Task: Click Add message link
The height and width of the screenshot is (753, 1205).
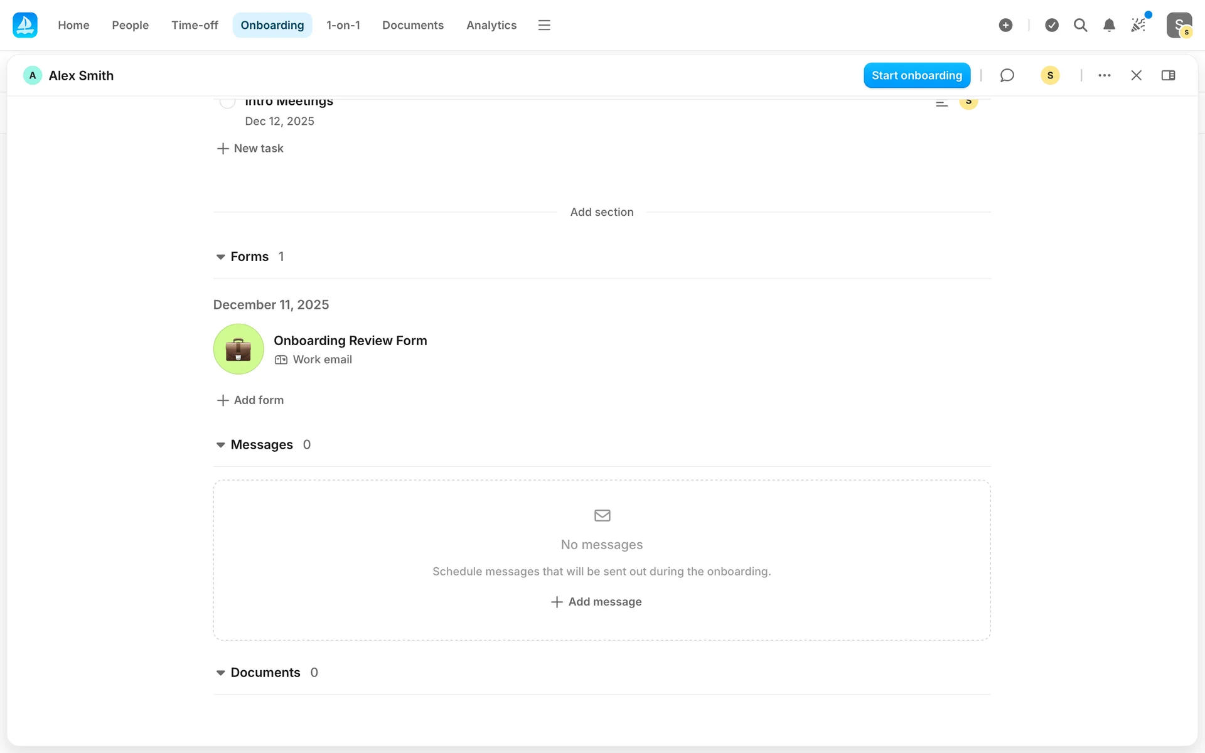Action: (x=596, y=602)
